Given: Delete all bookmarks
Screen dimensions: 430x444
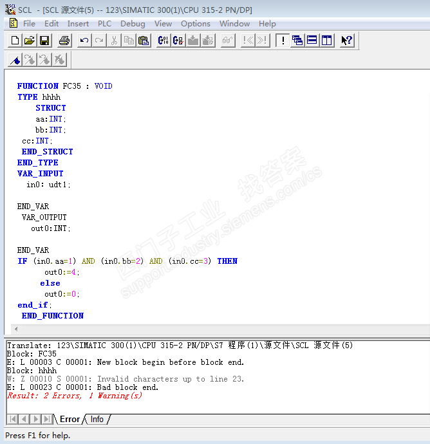Looking at the screenshot, I should coord(59,60).
